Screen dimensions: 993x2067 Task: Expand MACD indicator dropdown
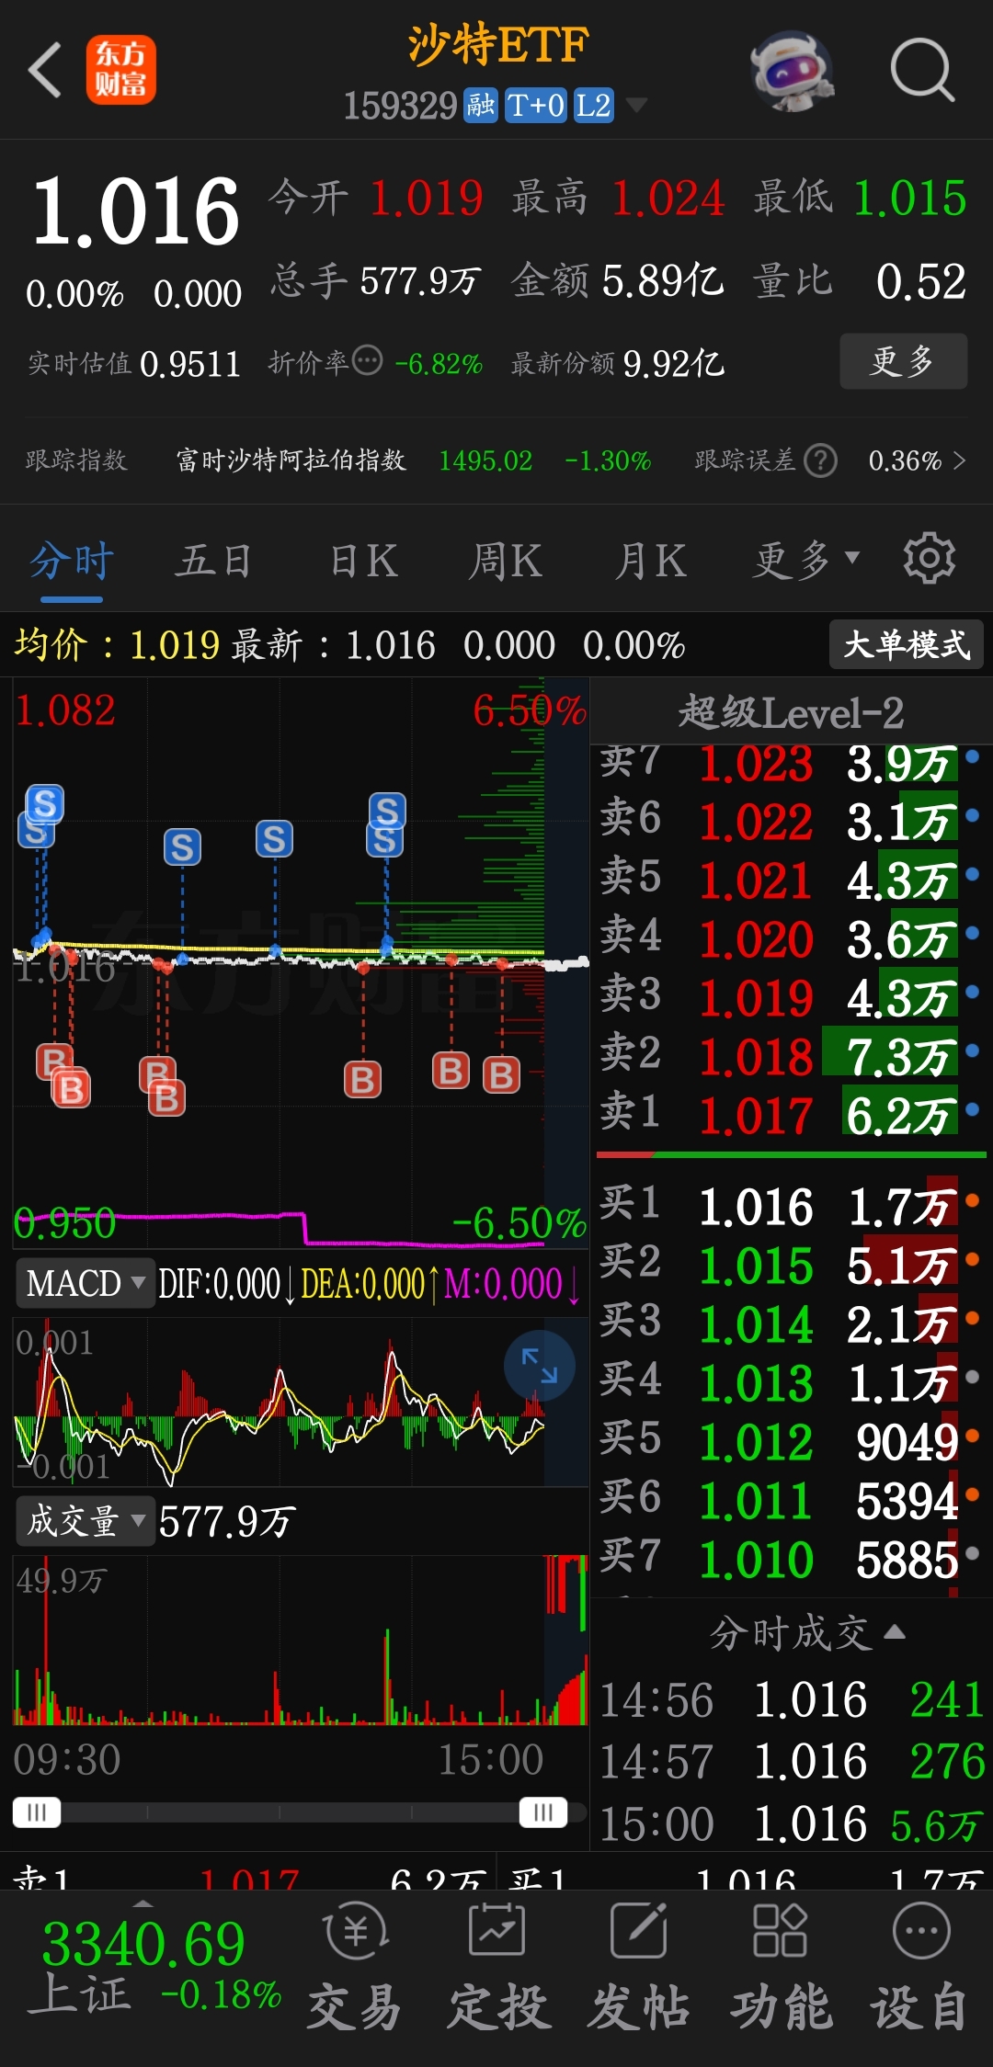tap(86, 1283)
